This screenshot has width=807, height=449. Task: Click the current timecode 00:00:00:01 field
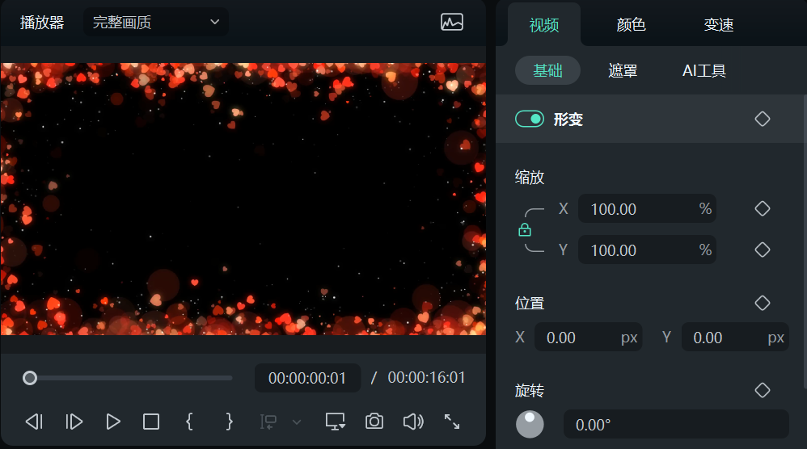(x=307, y=378)
